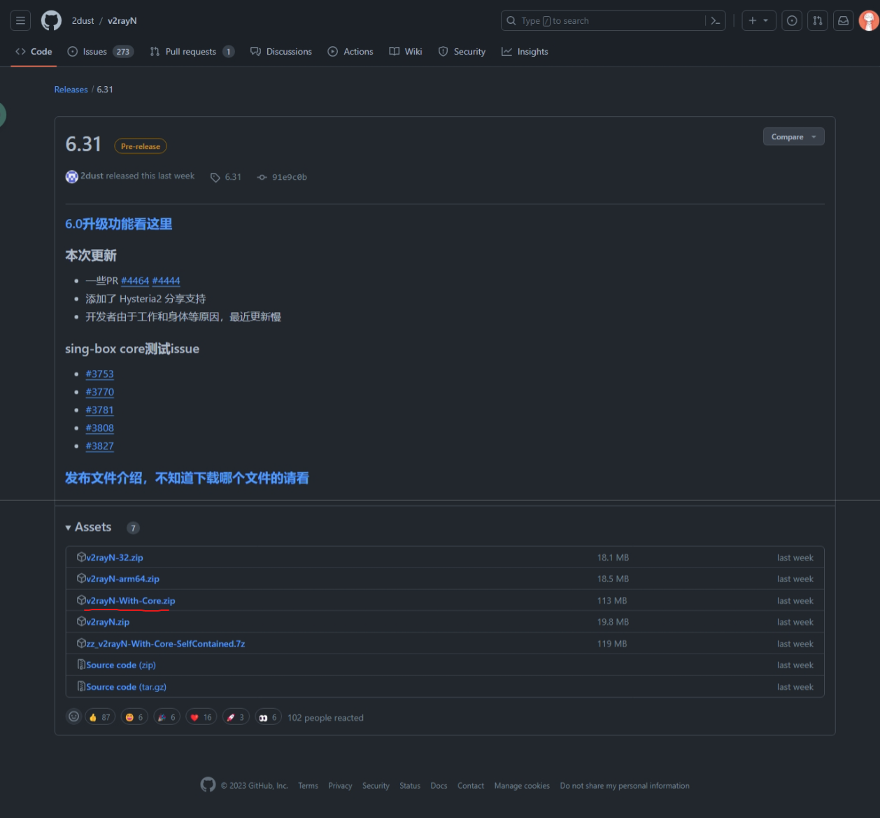880x818 pixels.
Task: Download zz_v2rayN-With-Core-SelfContained.7z
Action: tap(166, 644)
